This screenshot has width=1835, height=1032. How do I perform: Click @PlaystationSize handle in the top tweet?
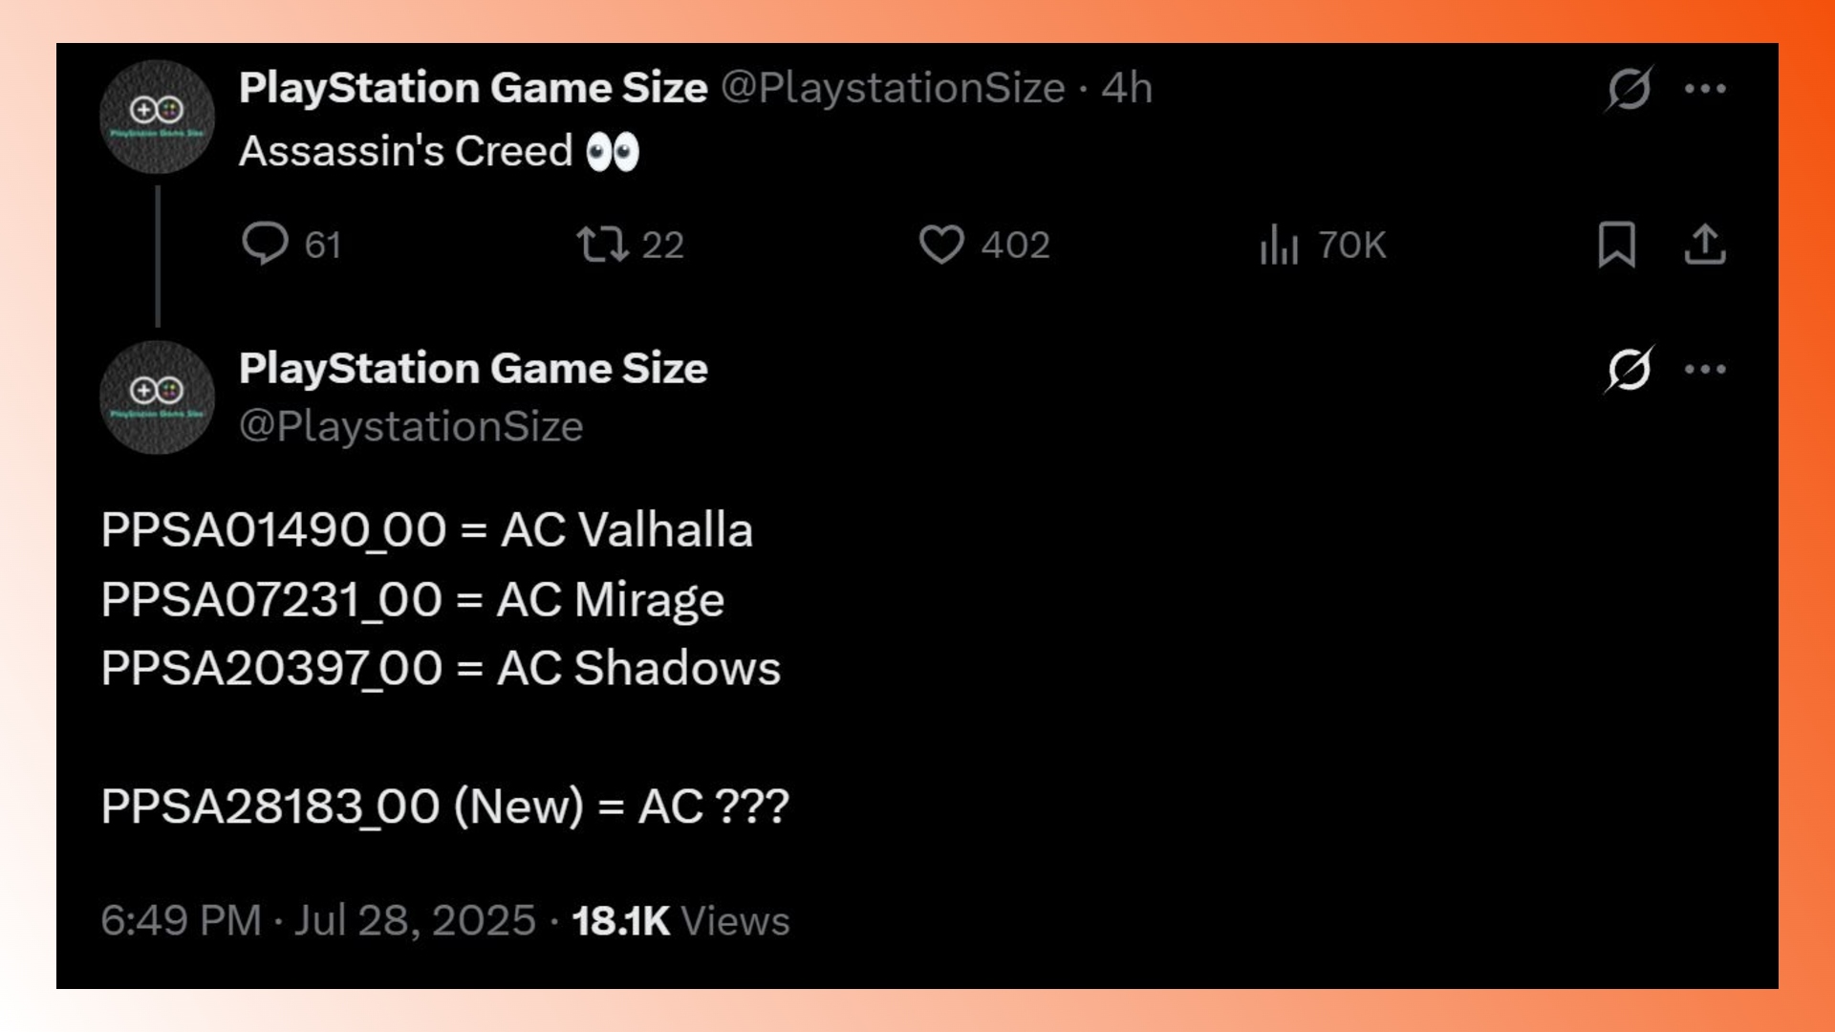pos(893,88)
